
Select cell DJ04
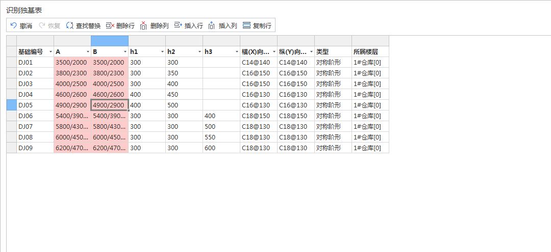click(x=35, y=95)
